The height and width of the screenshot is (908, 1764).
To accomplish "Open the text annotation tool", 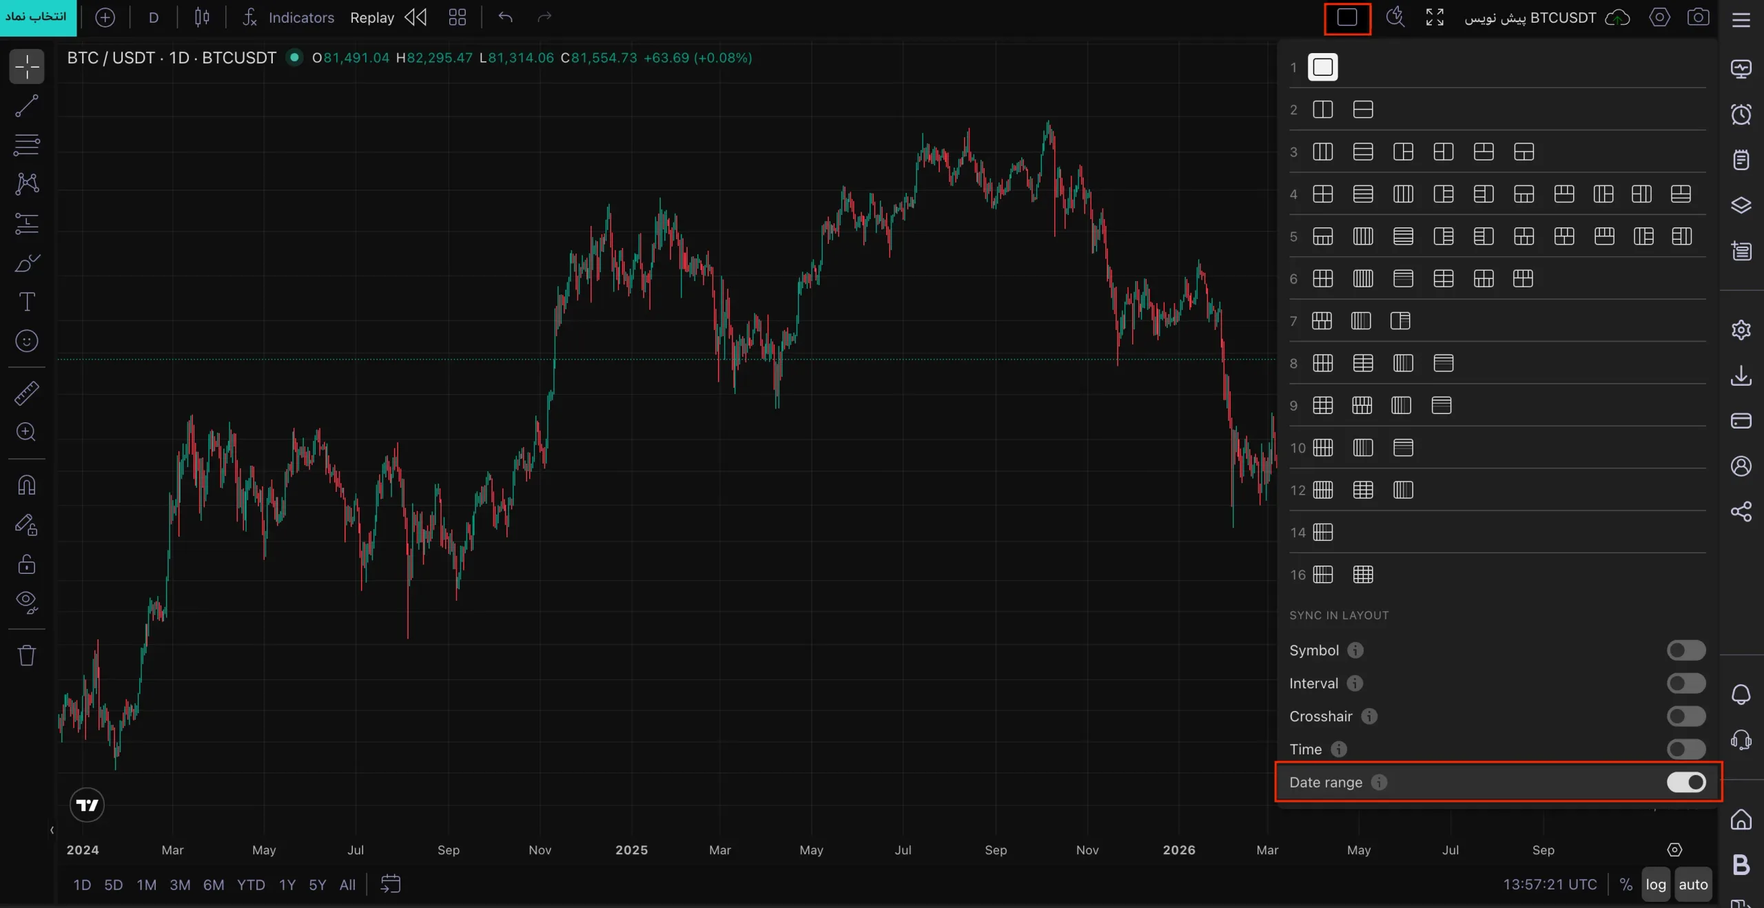I will 27,302.
